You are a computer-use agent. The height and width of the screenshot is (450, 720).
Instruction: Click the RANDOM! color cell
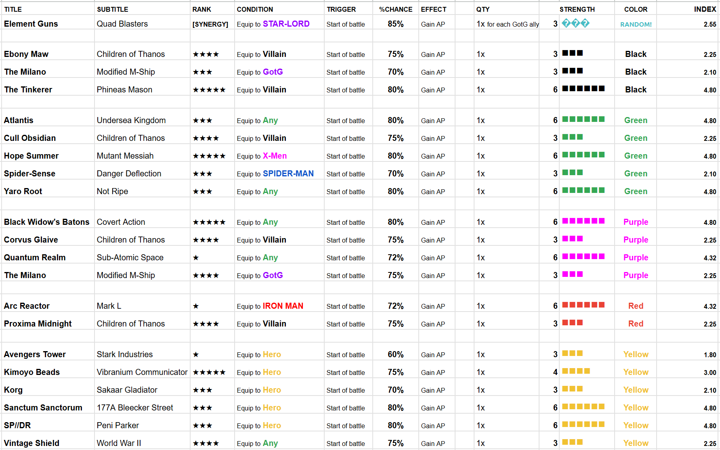click(x=636, y=24)
